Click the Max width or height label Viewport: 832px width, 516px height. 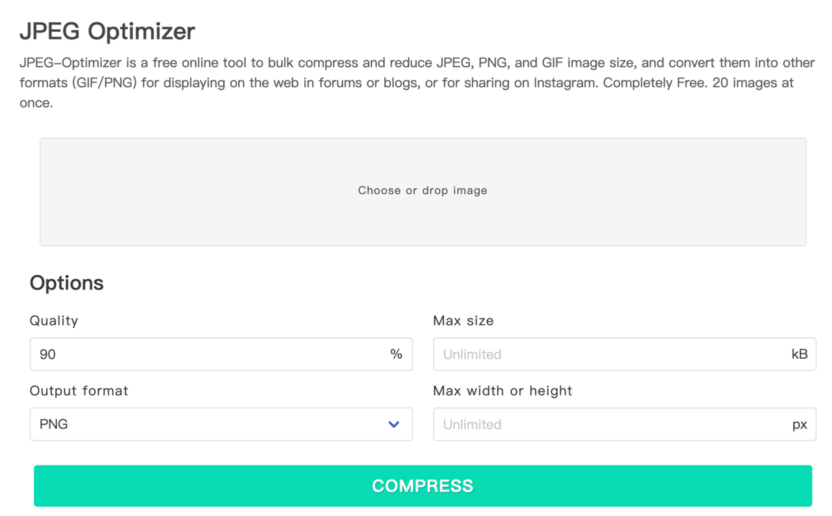coord(503,390)
